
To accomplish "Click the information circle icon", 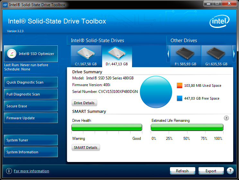I will (x=9, y=171).
